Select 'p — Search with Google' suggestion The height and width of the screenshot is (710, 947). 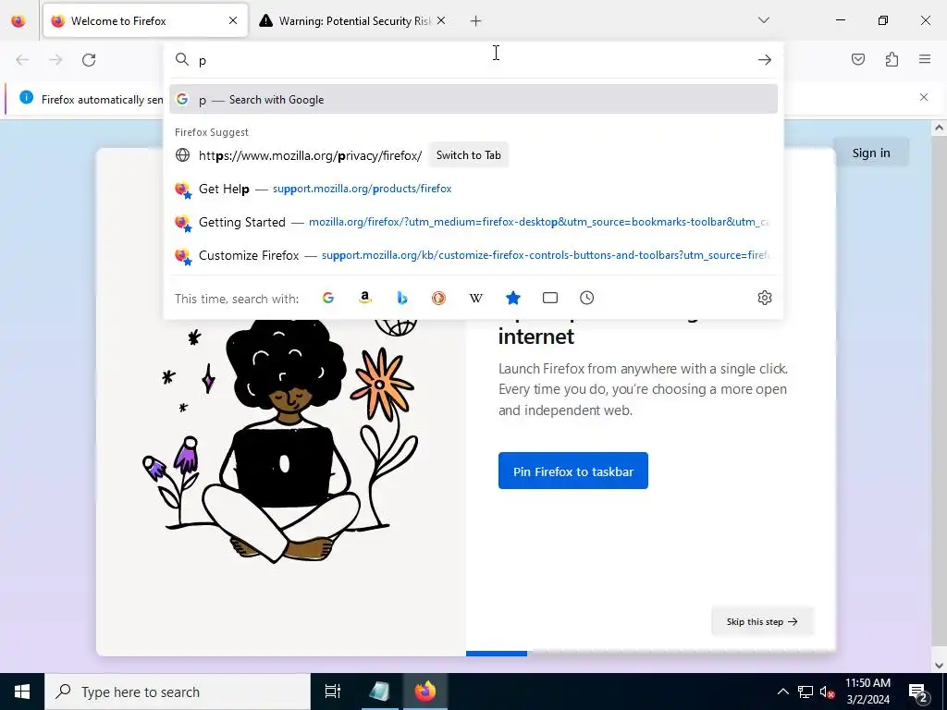[x=473, y=100]
